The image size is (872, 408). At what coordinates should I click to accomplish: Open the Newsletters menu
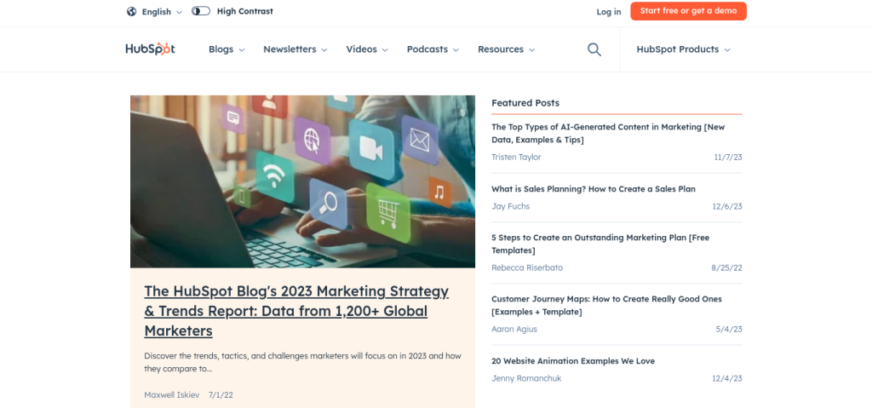pos(295,49)
